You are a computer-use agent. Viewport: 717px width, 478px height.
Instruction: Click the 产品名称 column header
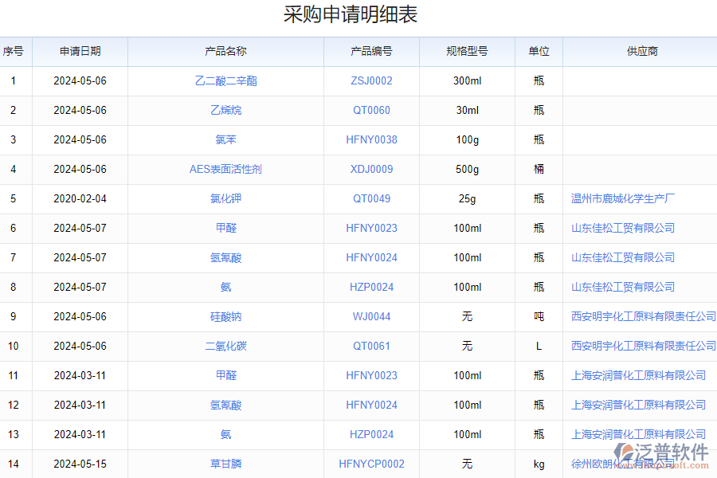point(225,51)
